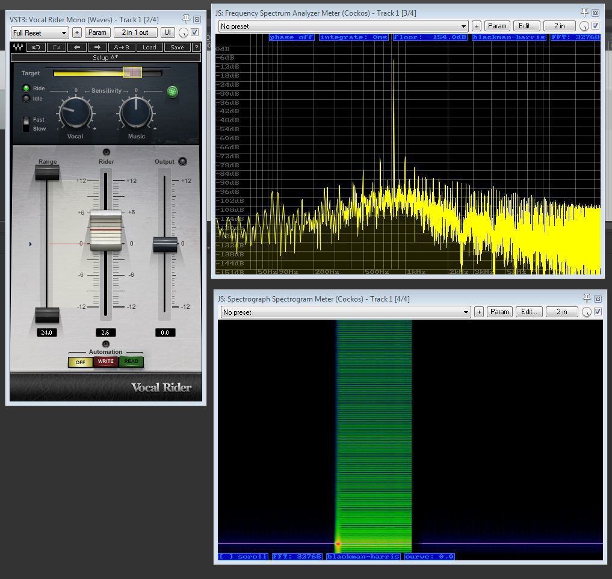Expand the Frequency Spectrum Analyzer preset dropdown
The width and height of the screenshot is (612, 579).
(343, 26)
